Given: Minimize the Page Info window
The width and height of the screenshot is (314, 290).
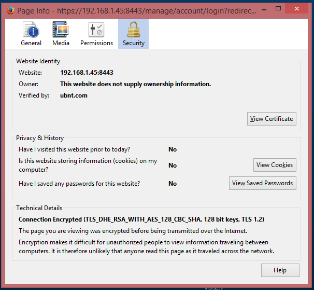Looking at the screenshot, I should pyautogui.click(x=264, y=9).
